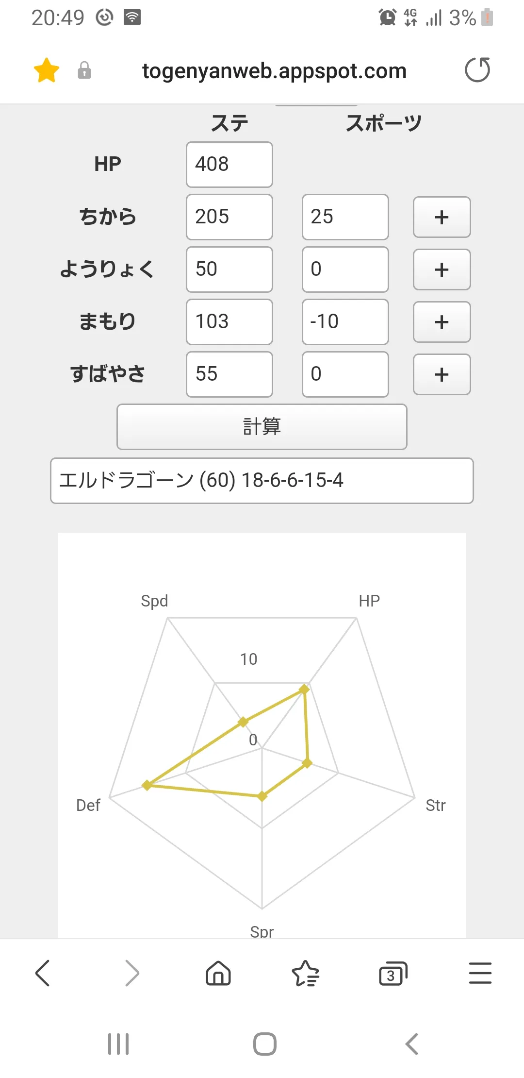Increase すばやさ sports value with plus
524x1078 pixels.
pos(442,374)
